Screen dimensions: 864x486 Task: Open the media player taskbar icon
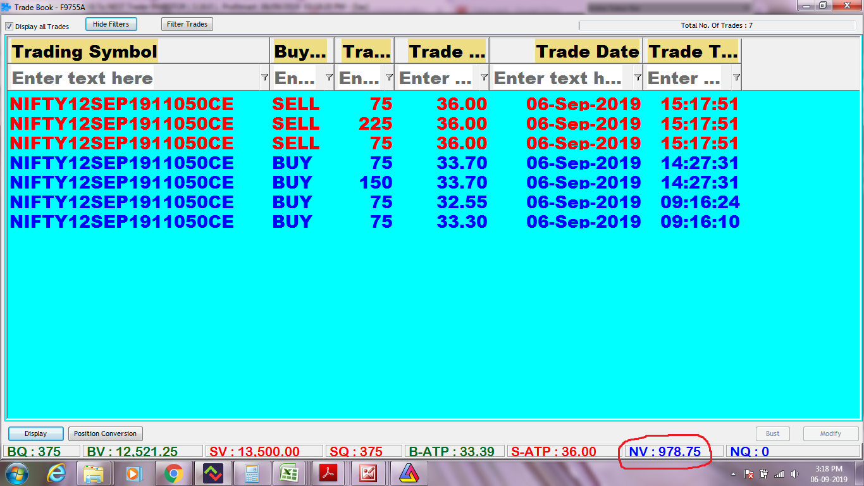(133, 473)
